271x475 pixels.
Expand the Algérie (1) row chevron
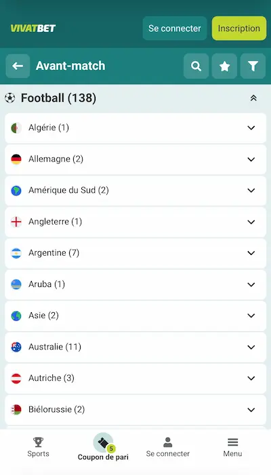click(x=251, y=128)
